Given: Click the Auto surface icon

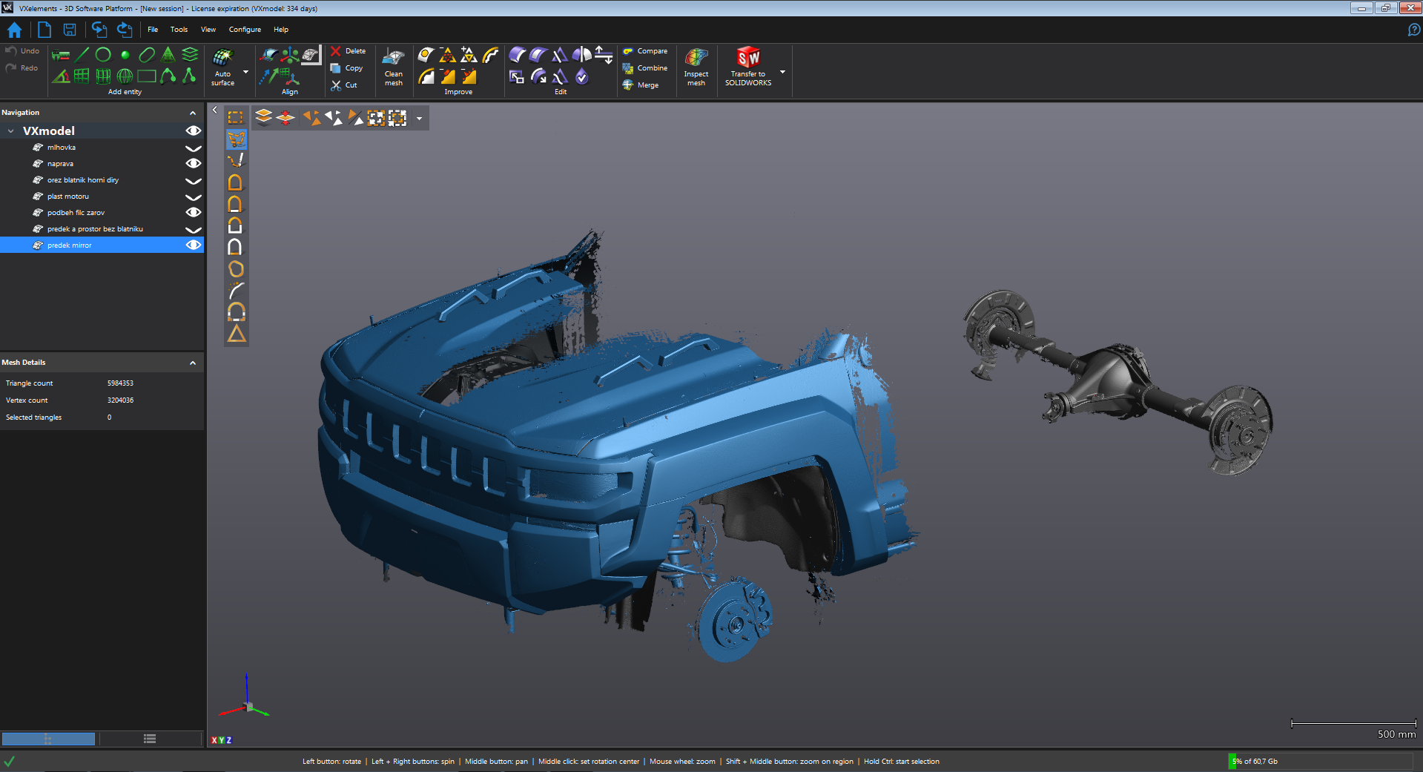Looking at the screenshot, I should (x=222, y=58).
